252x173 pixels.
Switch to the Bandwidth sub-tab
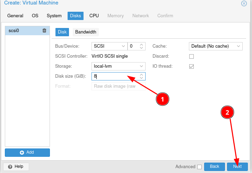pos(86,32)
